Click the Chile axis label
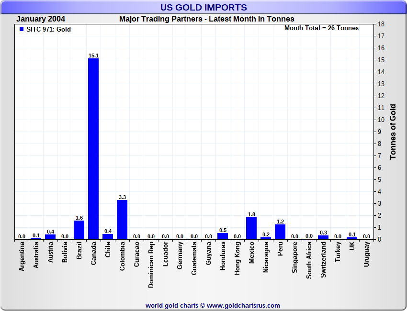407x311 pixels. click(108, 249)
